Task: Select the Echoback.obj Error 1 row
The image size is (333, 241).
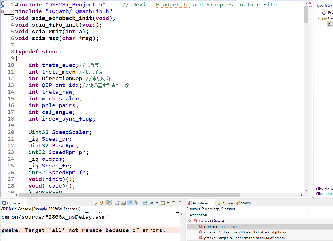Action: click(260, 232)
